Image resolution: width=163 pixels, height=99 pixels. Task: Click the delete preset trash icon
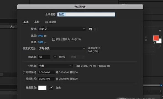[95, 29]
